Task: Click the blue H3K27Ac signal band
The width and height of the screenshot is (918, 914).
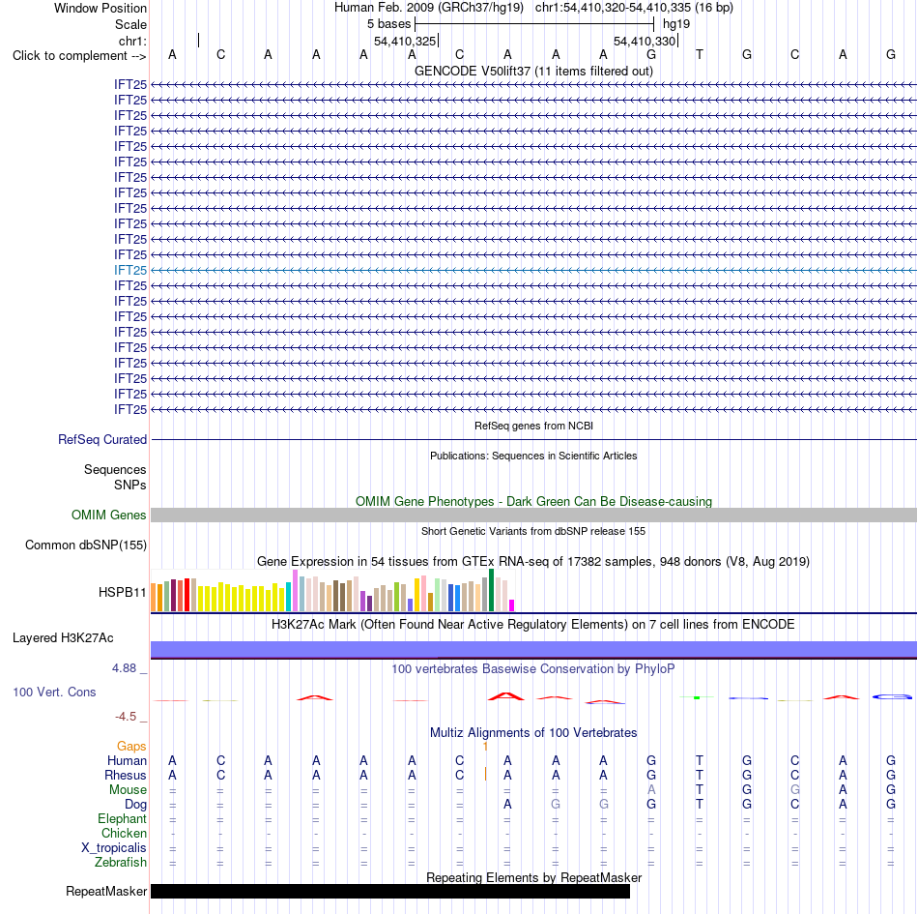Action: [x=533, y=649]
